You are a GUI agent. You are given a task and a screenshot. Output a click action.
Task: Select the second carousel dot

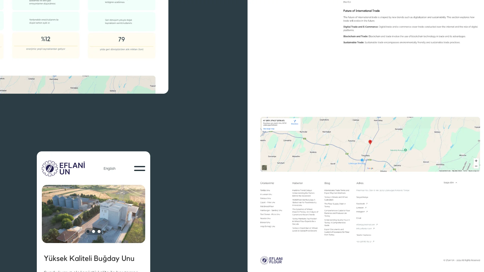pos(94,231)
